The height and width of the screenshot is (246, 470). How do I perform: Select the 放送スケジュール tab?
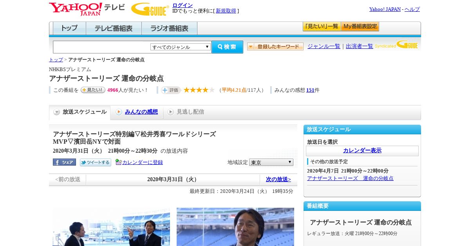point(80,112)
